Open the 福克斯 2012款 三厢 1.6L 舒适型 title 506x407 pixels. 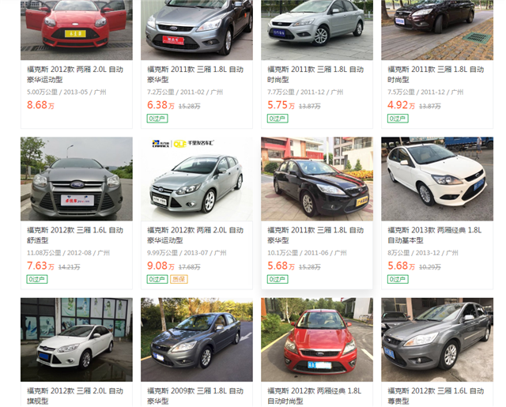point(75,235)
